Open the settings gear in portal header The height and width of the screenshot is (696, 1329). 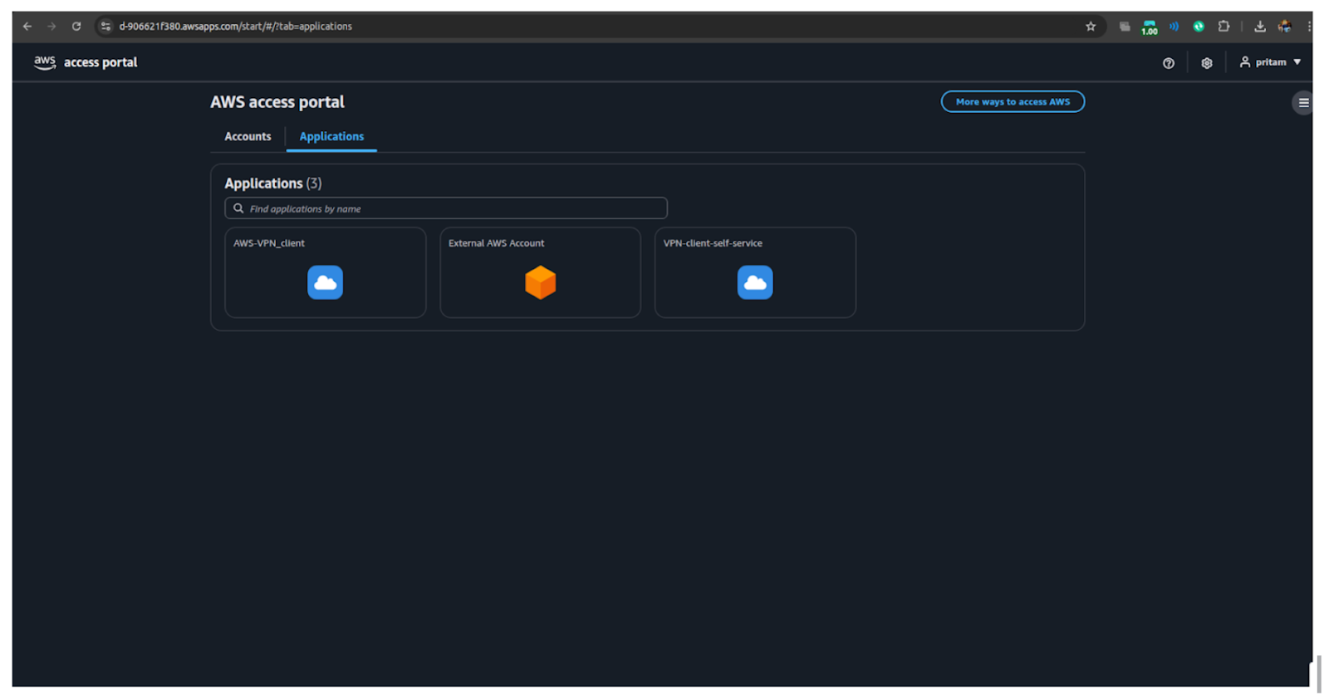tap(1207, 63)
